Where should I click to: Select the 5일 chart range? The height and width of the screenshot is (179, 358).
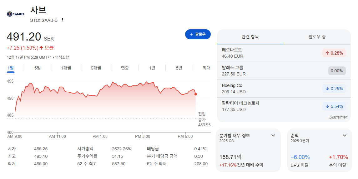pyautogui.click(x=38, y=68)
